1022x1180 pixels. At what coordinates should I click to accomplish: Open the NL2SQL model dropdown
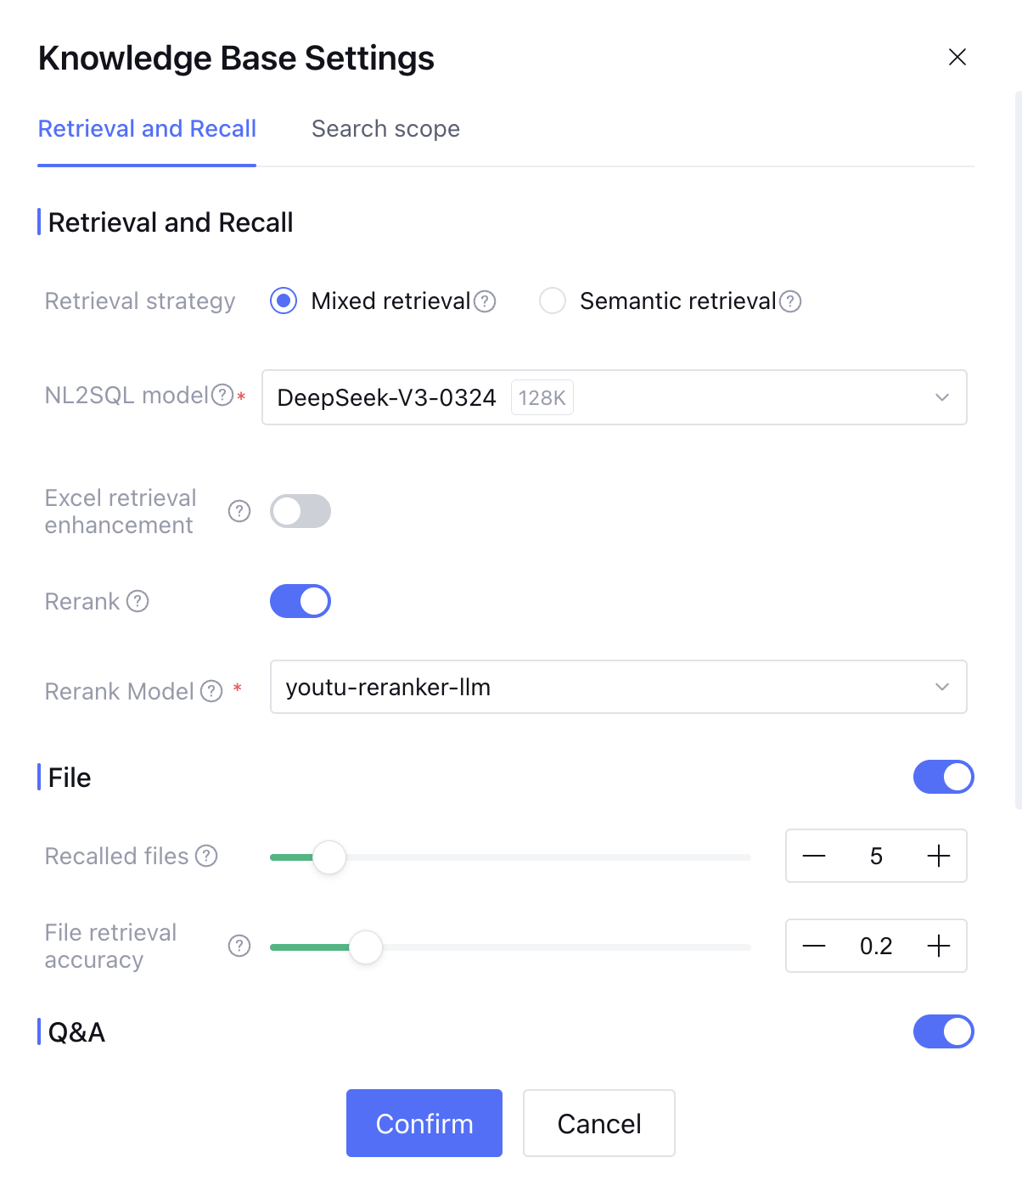pos(614,397)
